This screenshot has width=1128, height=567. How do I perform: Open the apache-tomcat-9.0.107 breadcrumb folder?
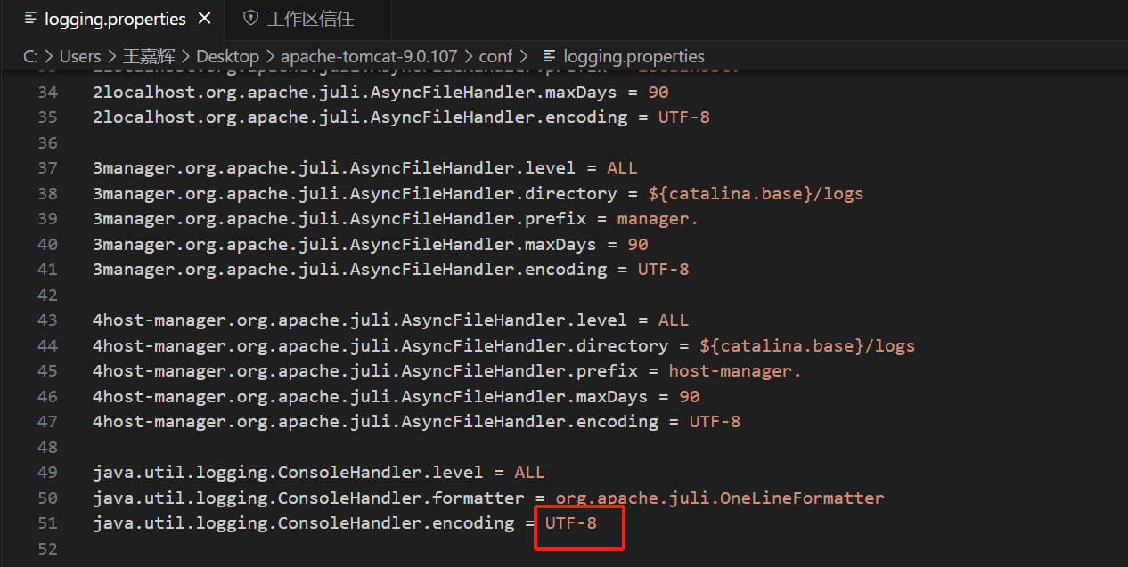tap(368, 56)
